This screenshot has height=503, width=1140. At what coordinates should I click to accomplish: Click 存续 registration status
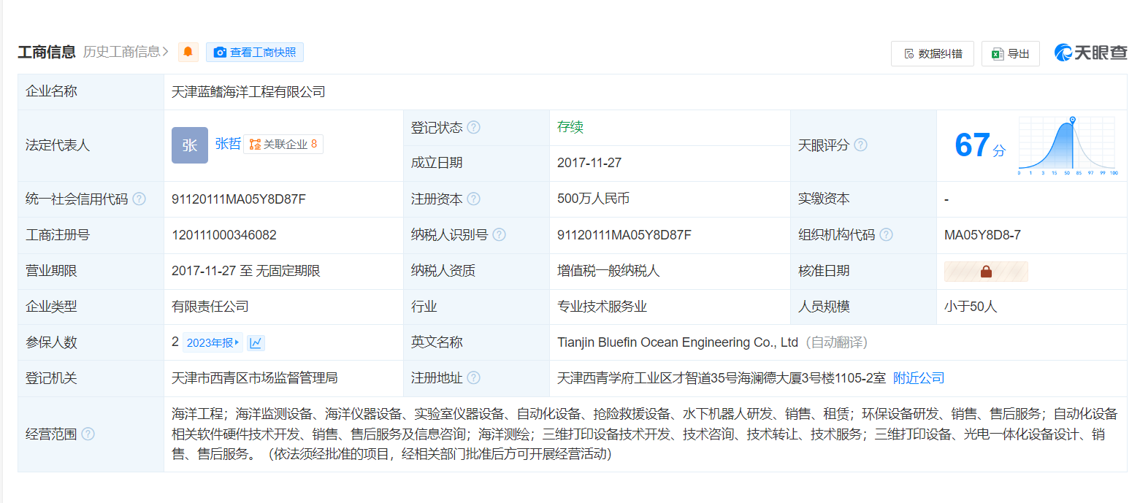tap(570, 127)
